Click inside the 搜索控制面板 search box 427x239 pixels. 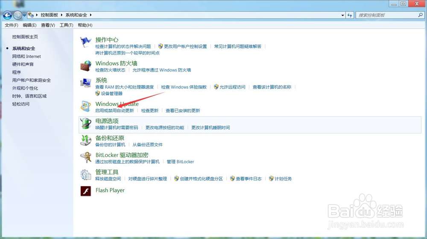[x=387, y=15]
